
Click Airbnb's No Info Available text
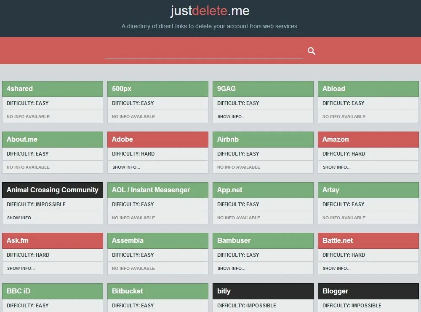(x=239, y=167)
